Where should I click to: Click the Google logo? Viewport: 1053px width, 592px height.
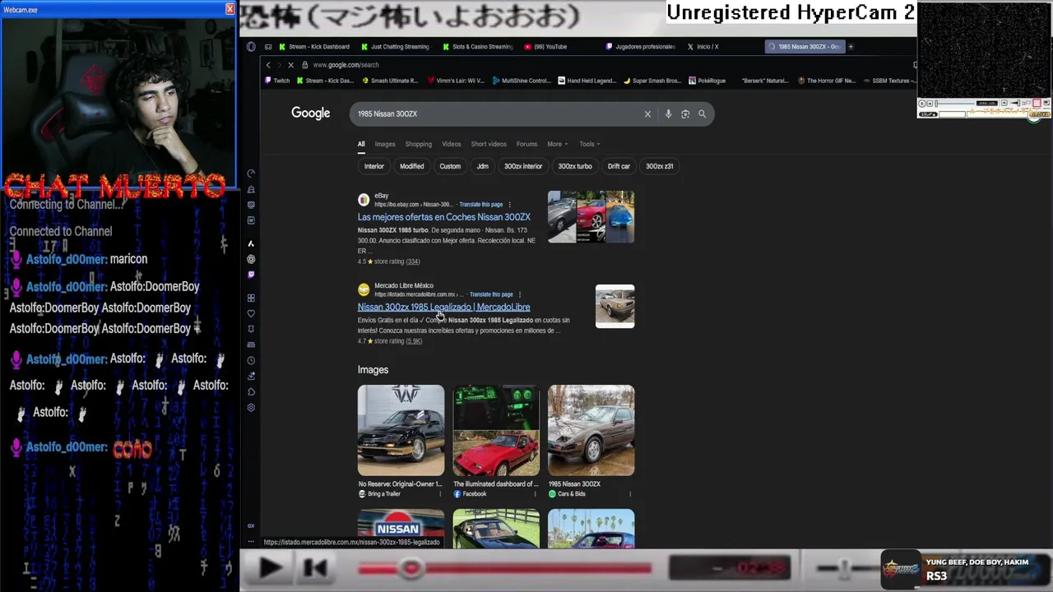tap(310, 113)
